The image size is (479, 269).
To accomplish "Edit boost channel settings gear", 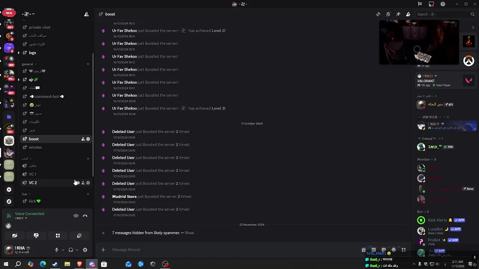I will pos(88,139).
